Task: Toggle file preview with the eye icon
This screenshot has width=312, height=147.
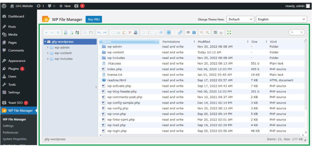Action: (188, 32)
